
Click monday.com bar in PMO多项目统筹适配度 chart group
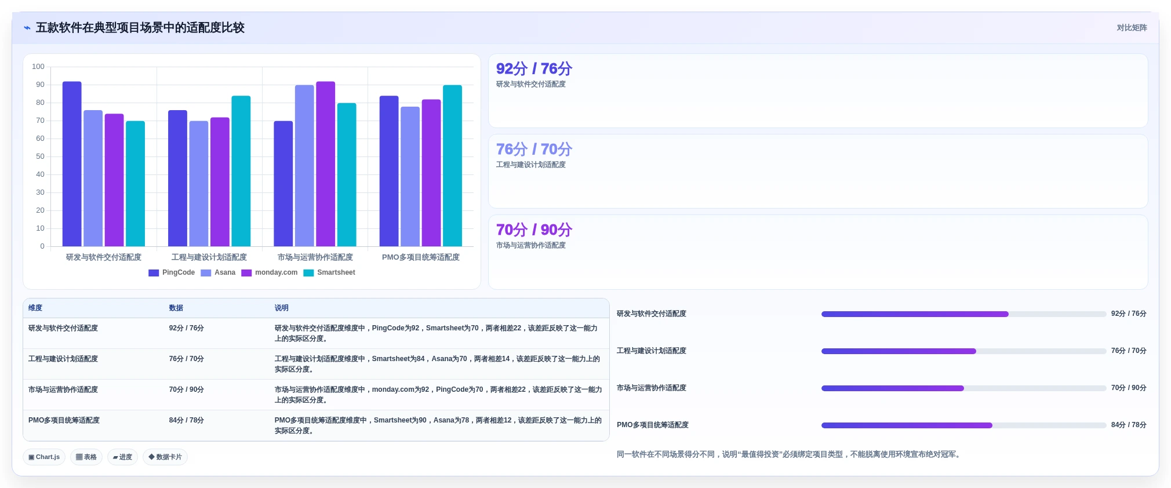click(x=431, y=173)
